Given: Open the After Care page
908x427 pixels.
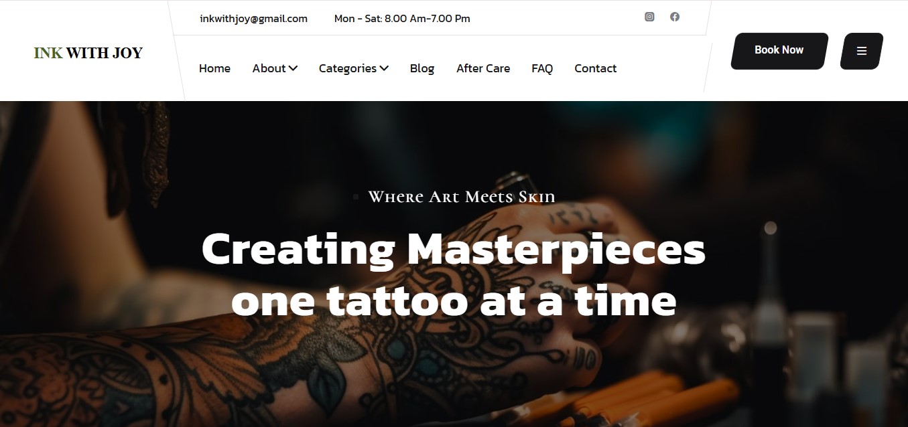Looking at the screenshot, I should pyautogui.click(x=483, y=68).
